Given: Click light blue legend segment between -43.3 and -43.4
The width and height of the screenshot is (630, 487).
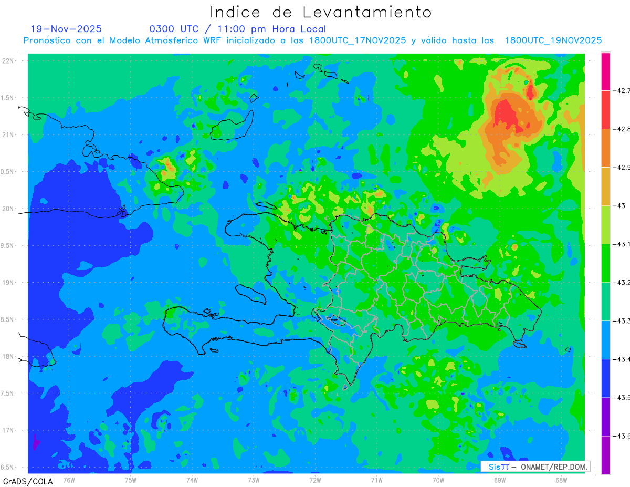Looking at the screenshot, I should [605, 339].
